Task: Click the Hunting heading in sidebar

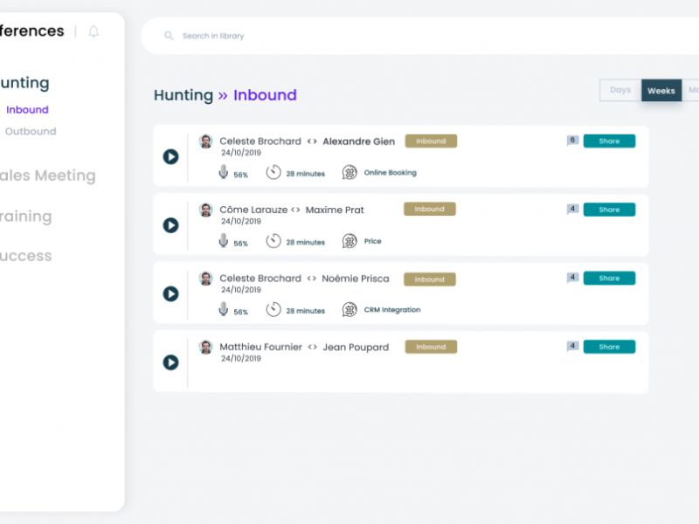Action: [25, 83]
